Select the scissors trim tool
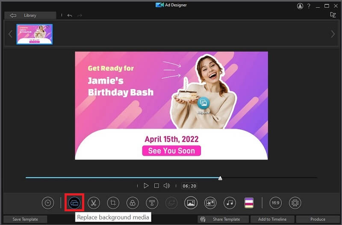342x225 pixels. pos(94,202)
